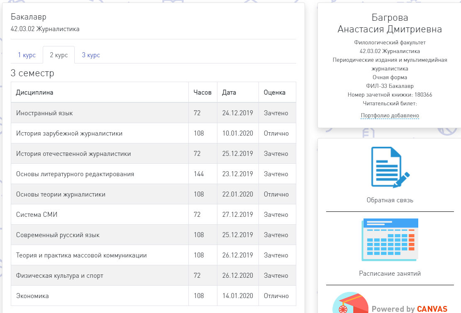
Task: Click the Портфолио добавлено link
Action: coord(390,116)
